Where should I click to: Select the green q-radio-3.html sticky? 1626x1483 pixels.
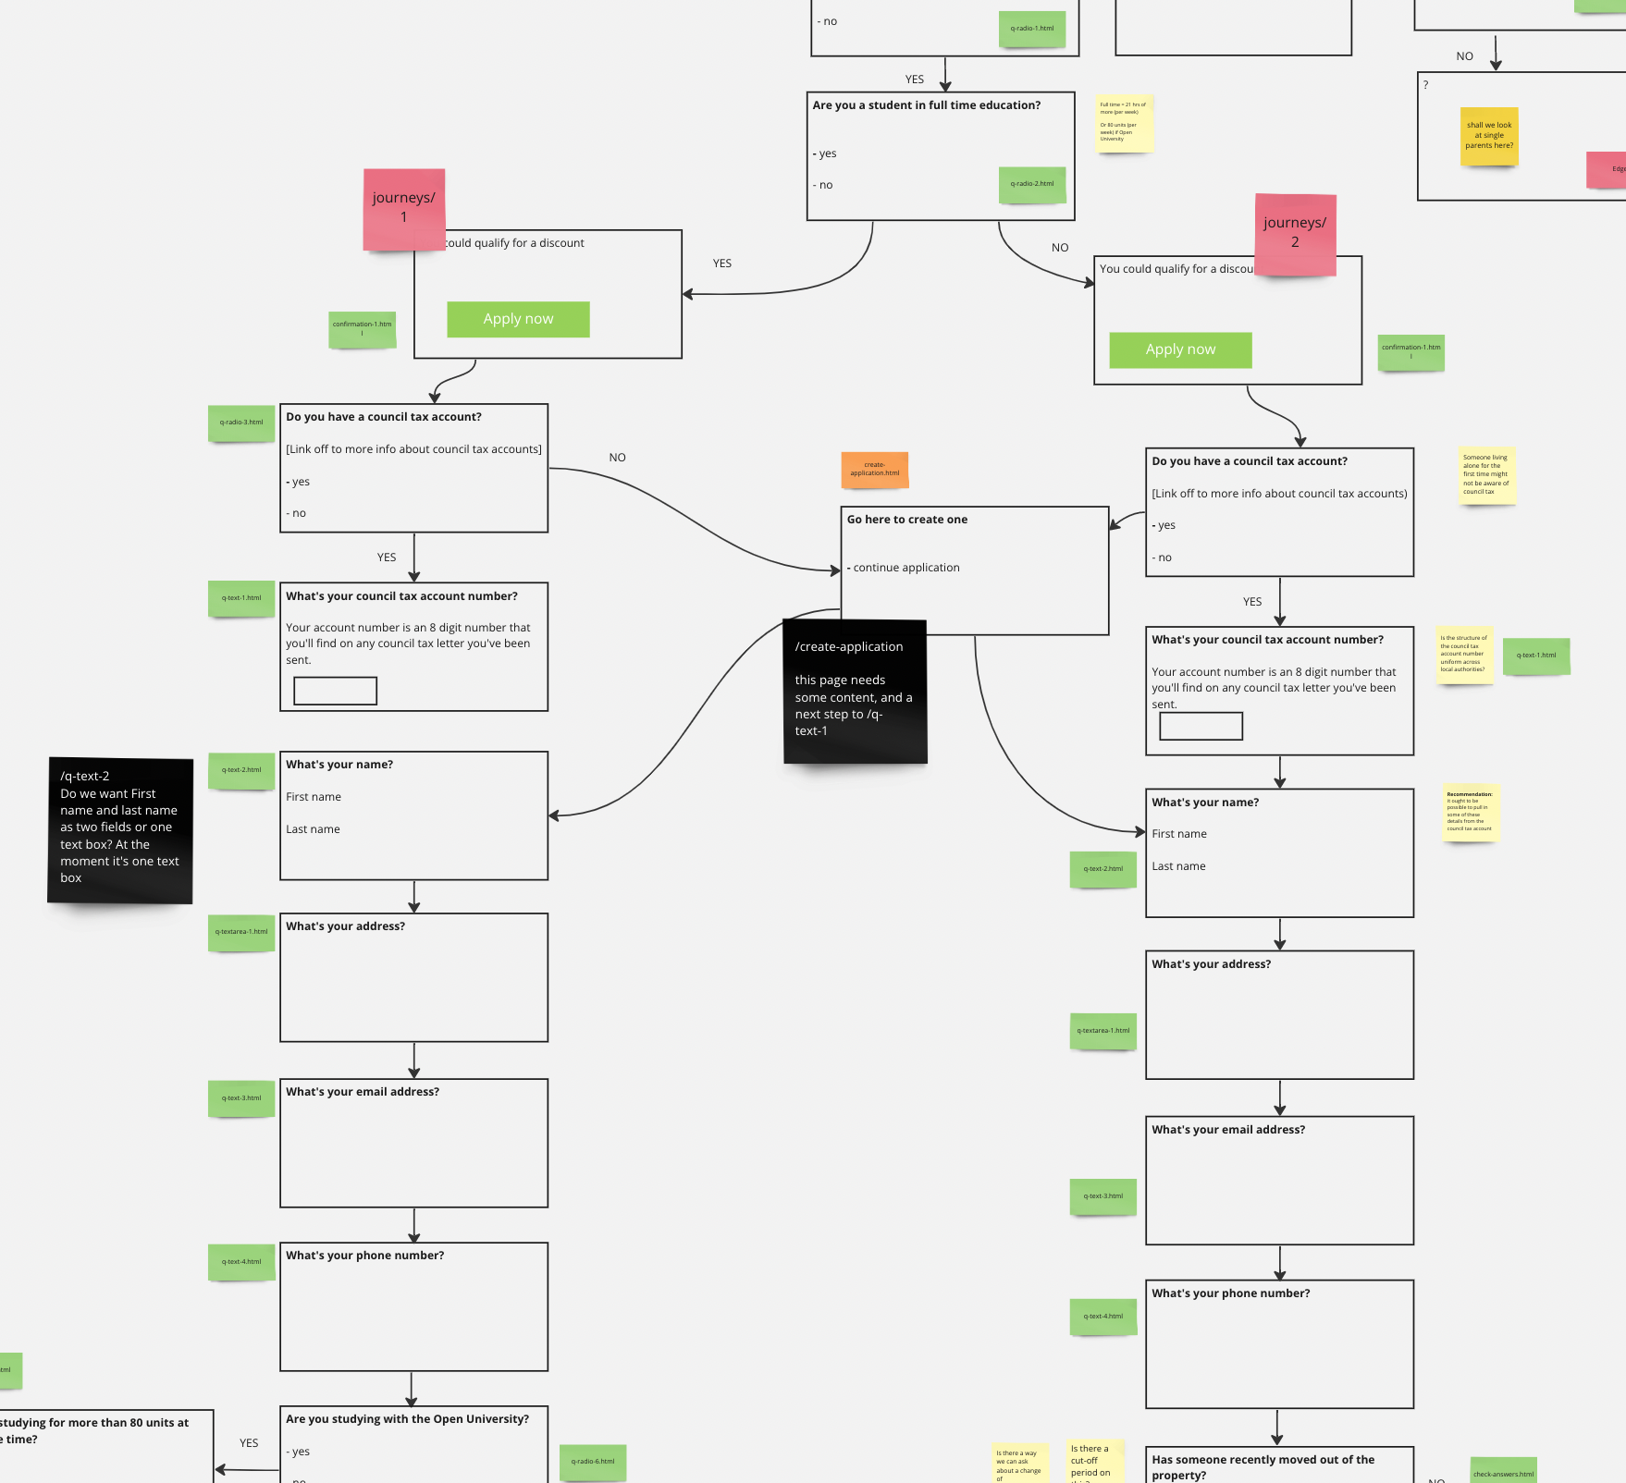pyautogui.click(x=241, y=423)
